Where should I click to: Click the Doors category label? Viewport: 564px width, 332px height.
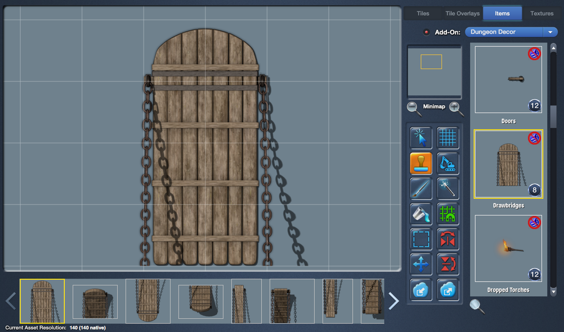(x=508, y=121)
